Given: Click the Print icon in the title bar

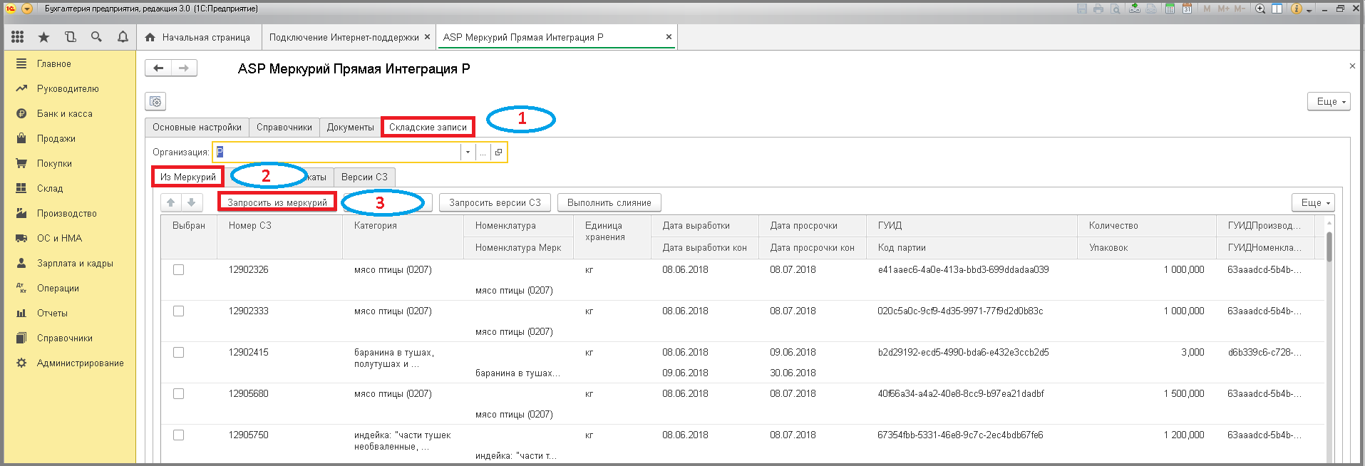Looking at the screenshot, I should (x=1098, y=9).
